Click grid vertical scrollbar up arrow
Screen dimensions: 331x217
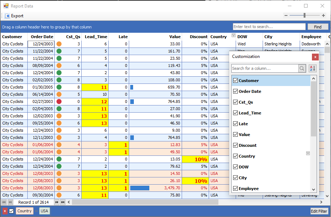click(327, 44)
